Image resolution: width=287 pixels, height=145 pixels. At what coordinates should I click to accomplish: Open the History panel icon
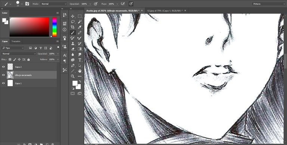65,15
